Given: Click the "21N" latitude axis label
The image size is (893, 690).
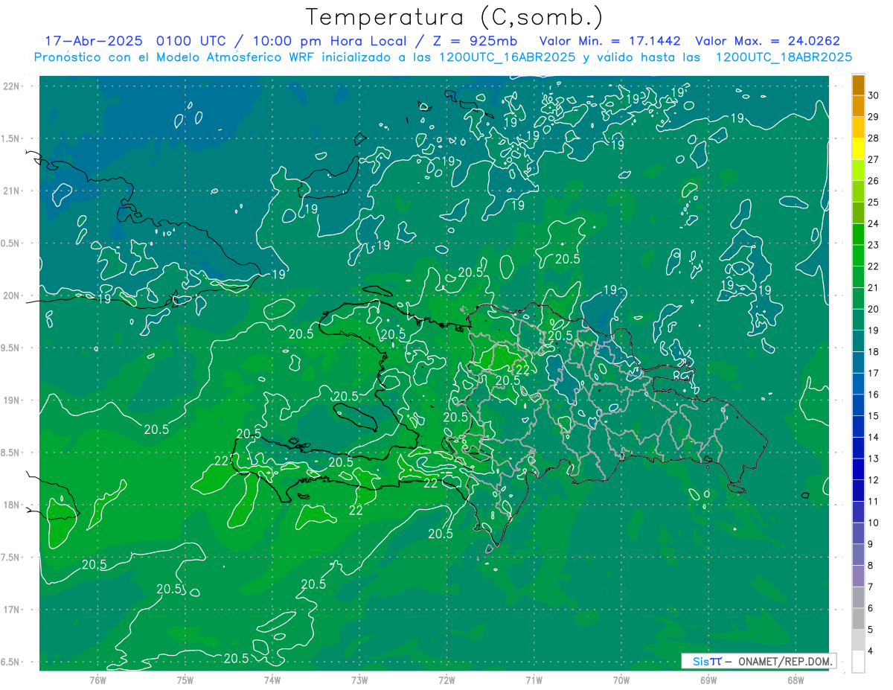Looking at the screenshot, I should coord(10,191).
